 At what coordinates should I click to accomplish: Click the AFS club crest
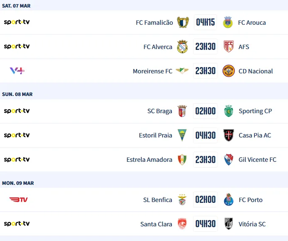tap(228, 47)
